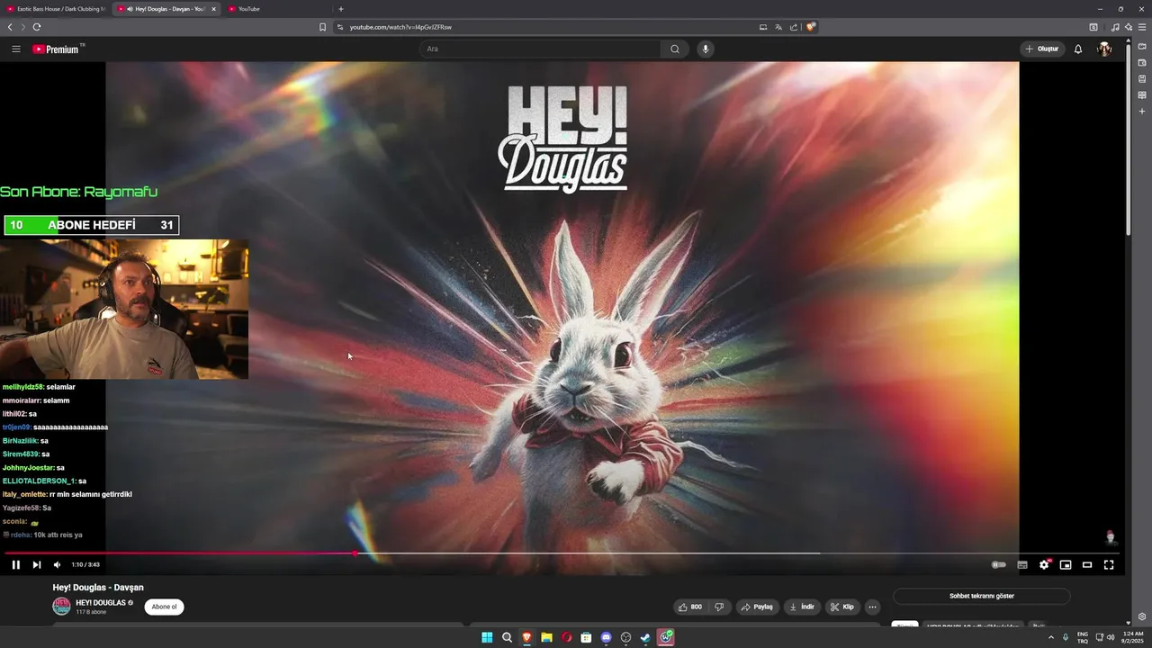Viewport: 1152px width, 648px height.
Task: Close the Hey! Douglas tab
Action: (213, 9)
